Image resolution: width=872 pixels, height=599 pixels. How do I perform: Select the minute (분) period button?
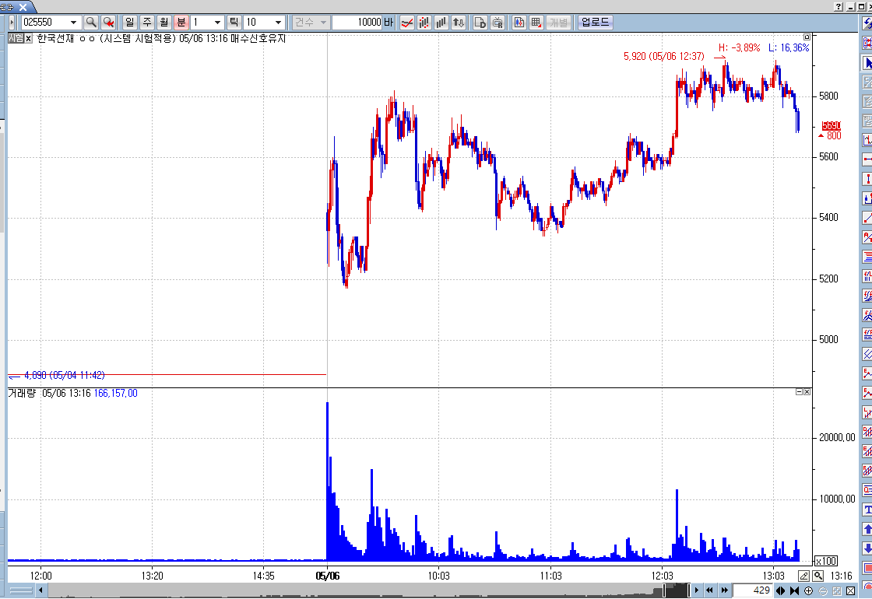pos(181,23)
